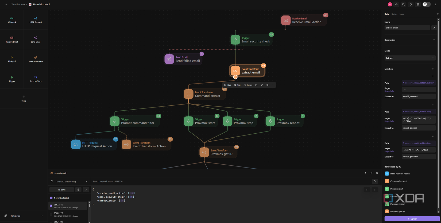Screen dimensions: 441x223
Task: Switch to the Logs tab
Action: coord(402,14)
